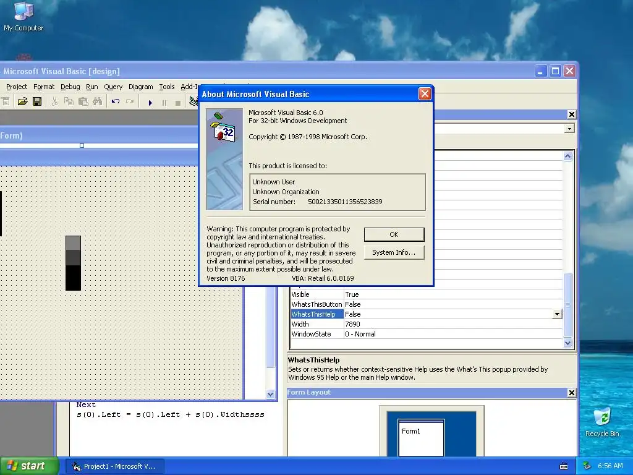Select the black shape on the form

73,278
